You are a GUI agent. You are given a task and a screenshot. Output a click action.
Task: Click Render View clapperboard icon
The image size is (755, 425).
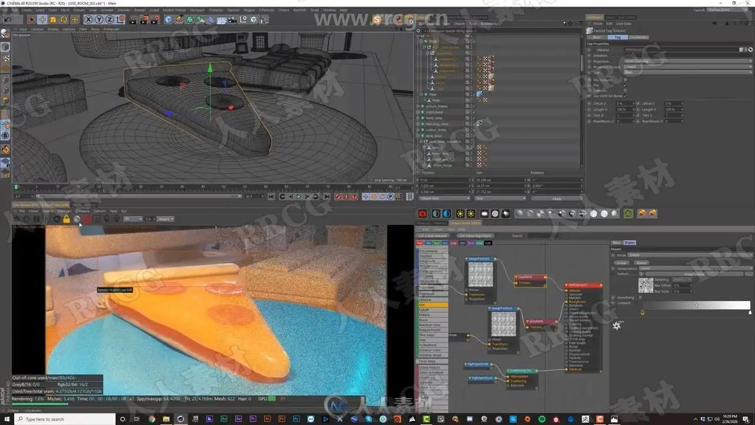click(x=133, y=19)
